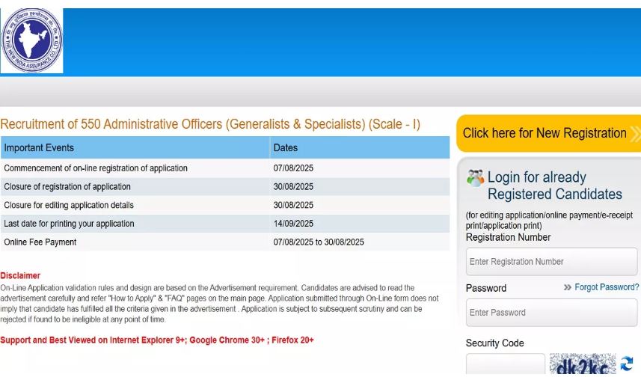
Task: Select the Closure of registration of application row
Action: click(225, 186)
